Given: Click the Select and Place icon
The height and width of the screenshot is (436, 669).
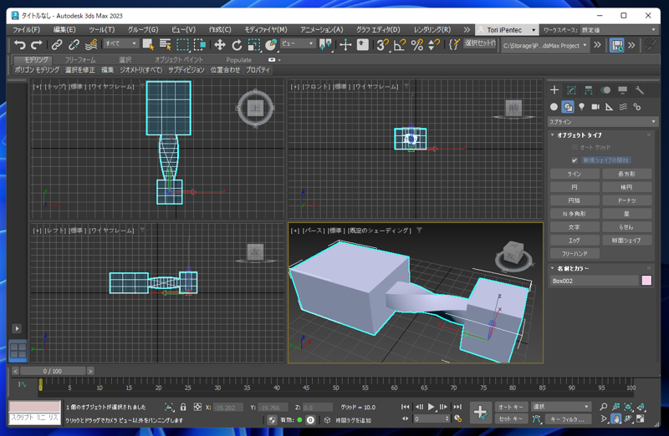Looking at the screenshot, I should click(x=271, y=44).
